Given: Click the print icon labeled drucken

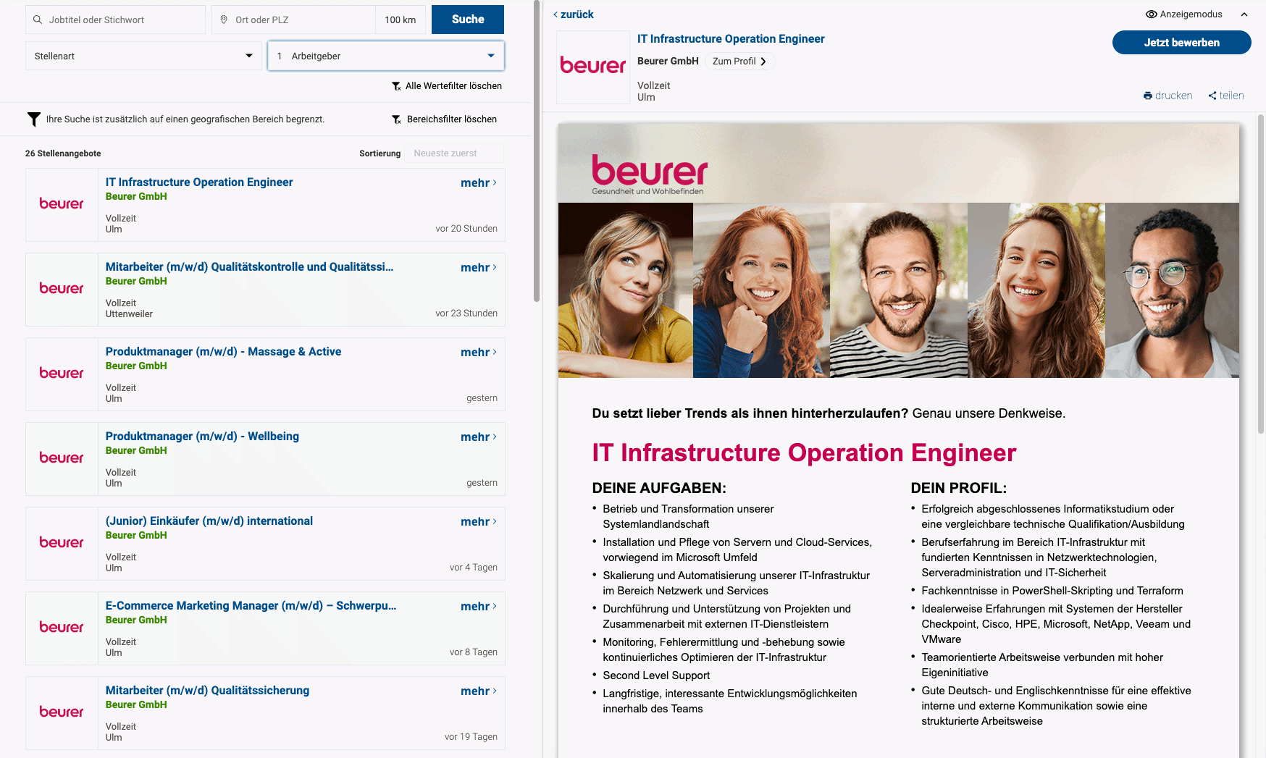Looking at the screenshot, I should [x=1148, y=96].
